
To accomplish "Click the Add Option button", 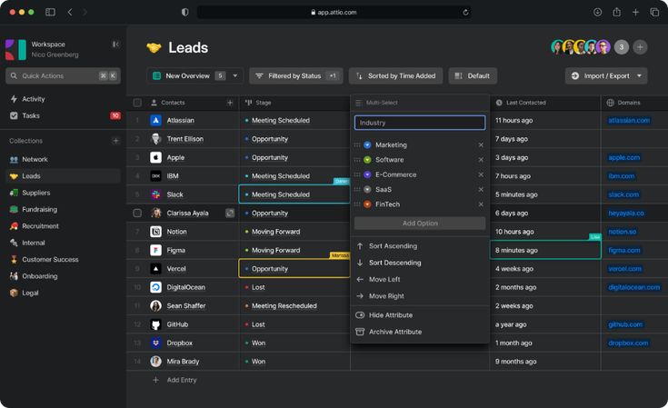I will tap(420, 224).
